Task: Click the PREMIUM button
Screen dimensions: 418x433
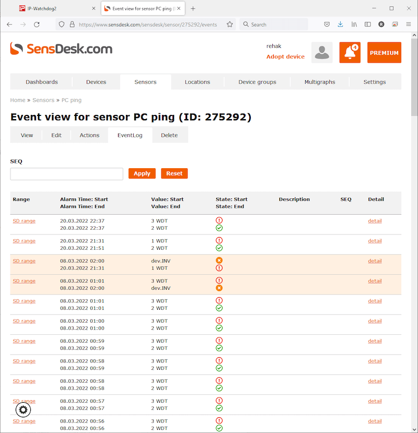Action: click(384, 53)
